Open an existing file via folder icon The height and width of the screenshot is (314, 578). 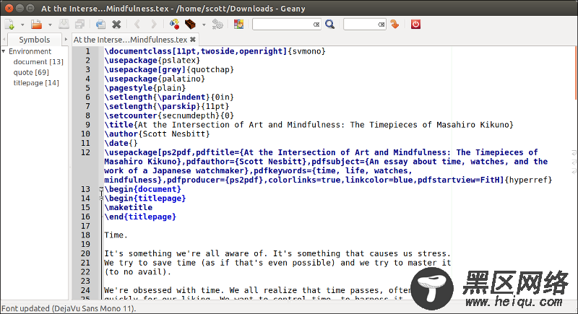tap(36, 25)
